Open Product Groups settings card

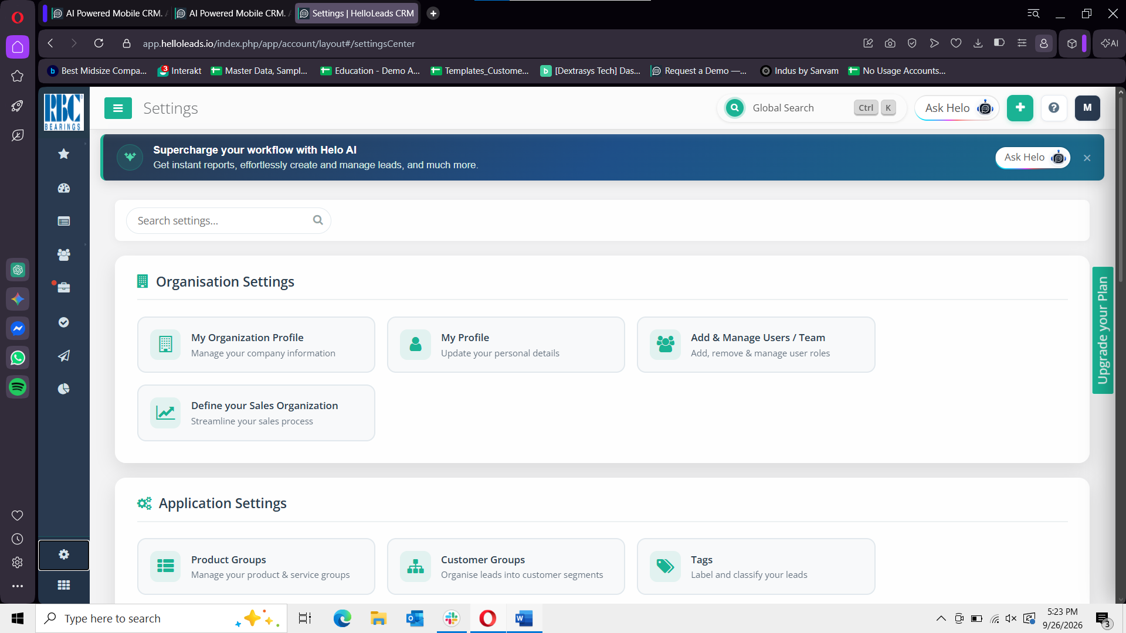coord(256,566)
